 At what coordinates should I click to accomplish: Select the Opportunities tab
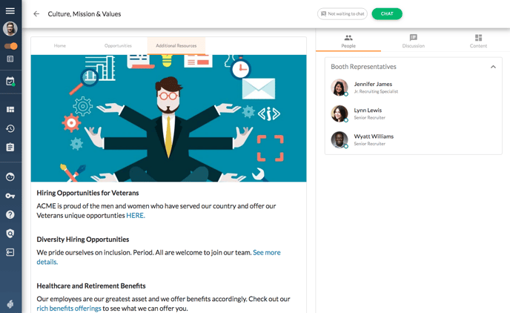tap(118, 45)
